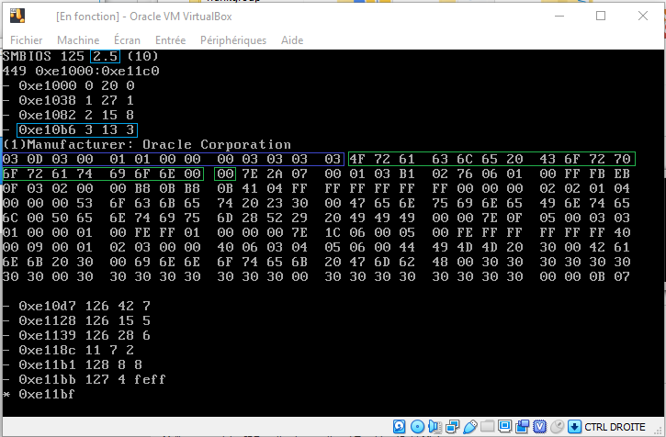Click the SMBIOS version '2.5' text
Screen dimensions: 666x437
click(x=105, y=56)
